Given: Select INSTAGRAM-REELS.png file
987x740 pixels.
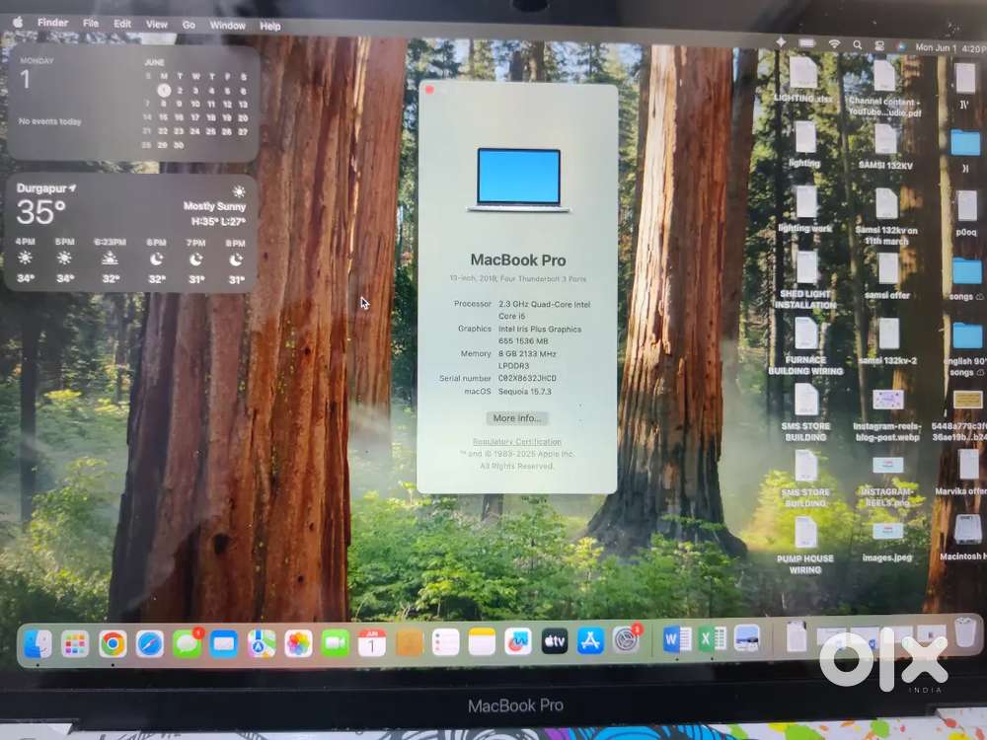Looking at the screenshot, I should pos(887,482).
